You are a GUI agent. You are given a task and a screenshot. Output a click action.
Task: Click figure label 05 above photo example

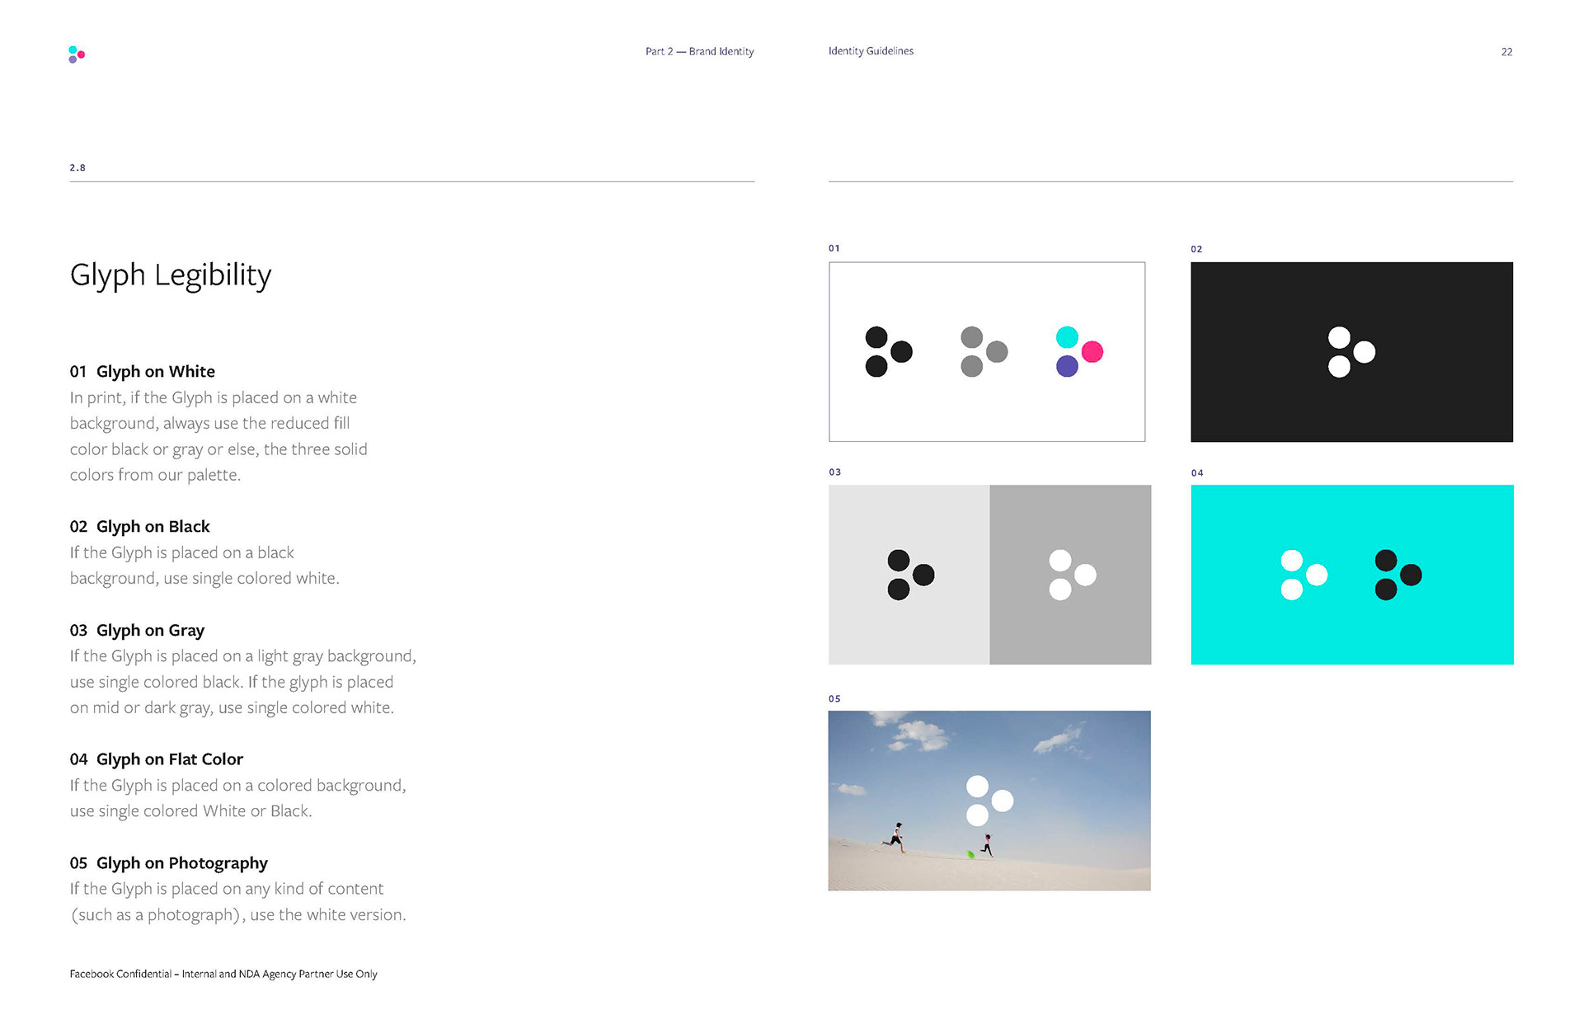pos(835,699)
